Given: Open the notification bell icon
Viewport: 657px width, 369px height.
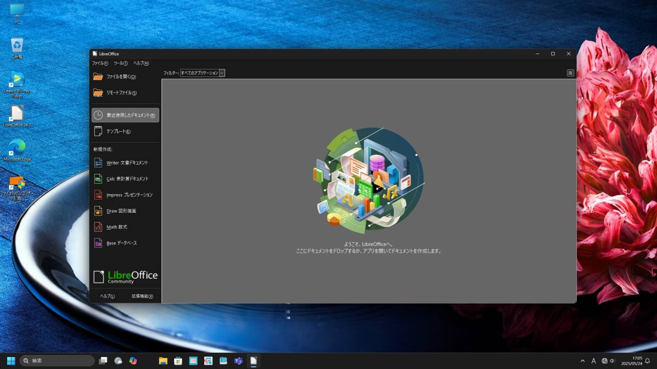Looking at the screenshot, I should pyautogui.click(x=648, y=361).
